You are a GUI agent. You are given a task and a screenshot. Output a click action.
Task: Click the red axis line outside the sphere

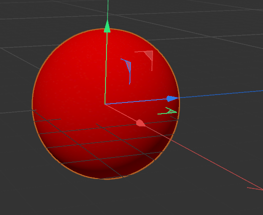click(209, 160)
